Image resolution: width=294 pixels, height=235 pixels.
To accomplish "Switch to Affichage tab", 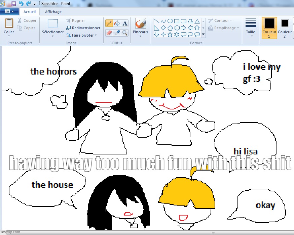I will [53, 12].
